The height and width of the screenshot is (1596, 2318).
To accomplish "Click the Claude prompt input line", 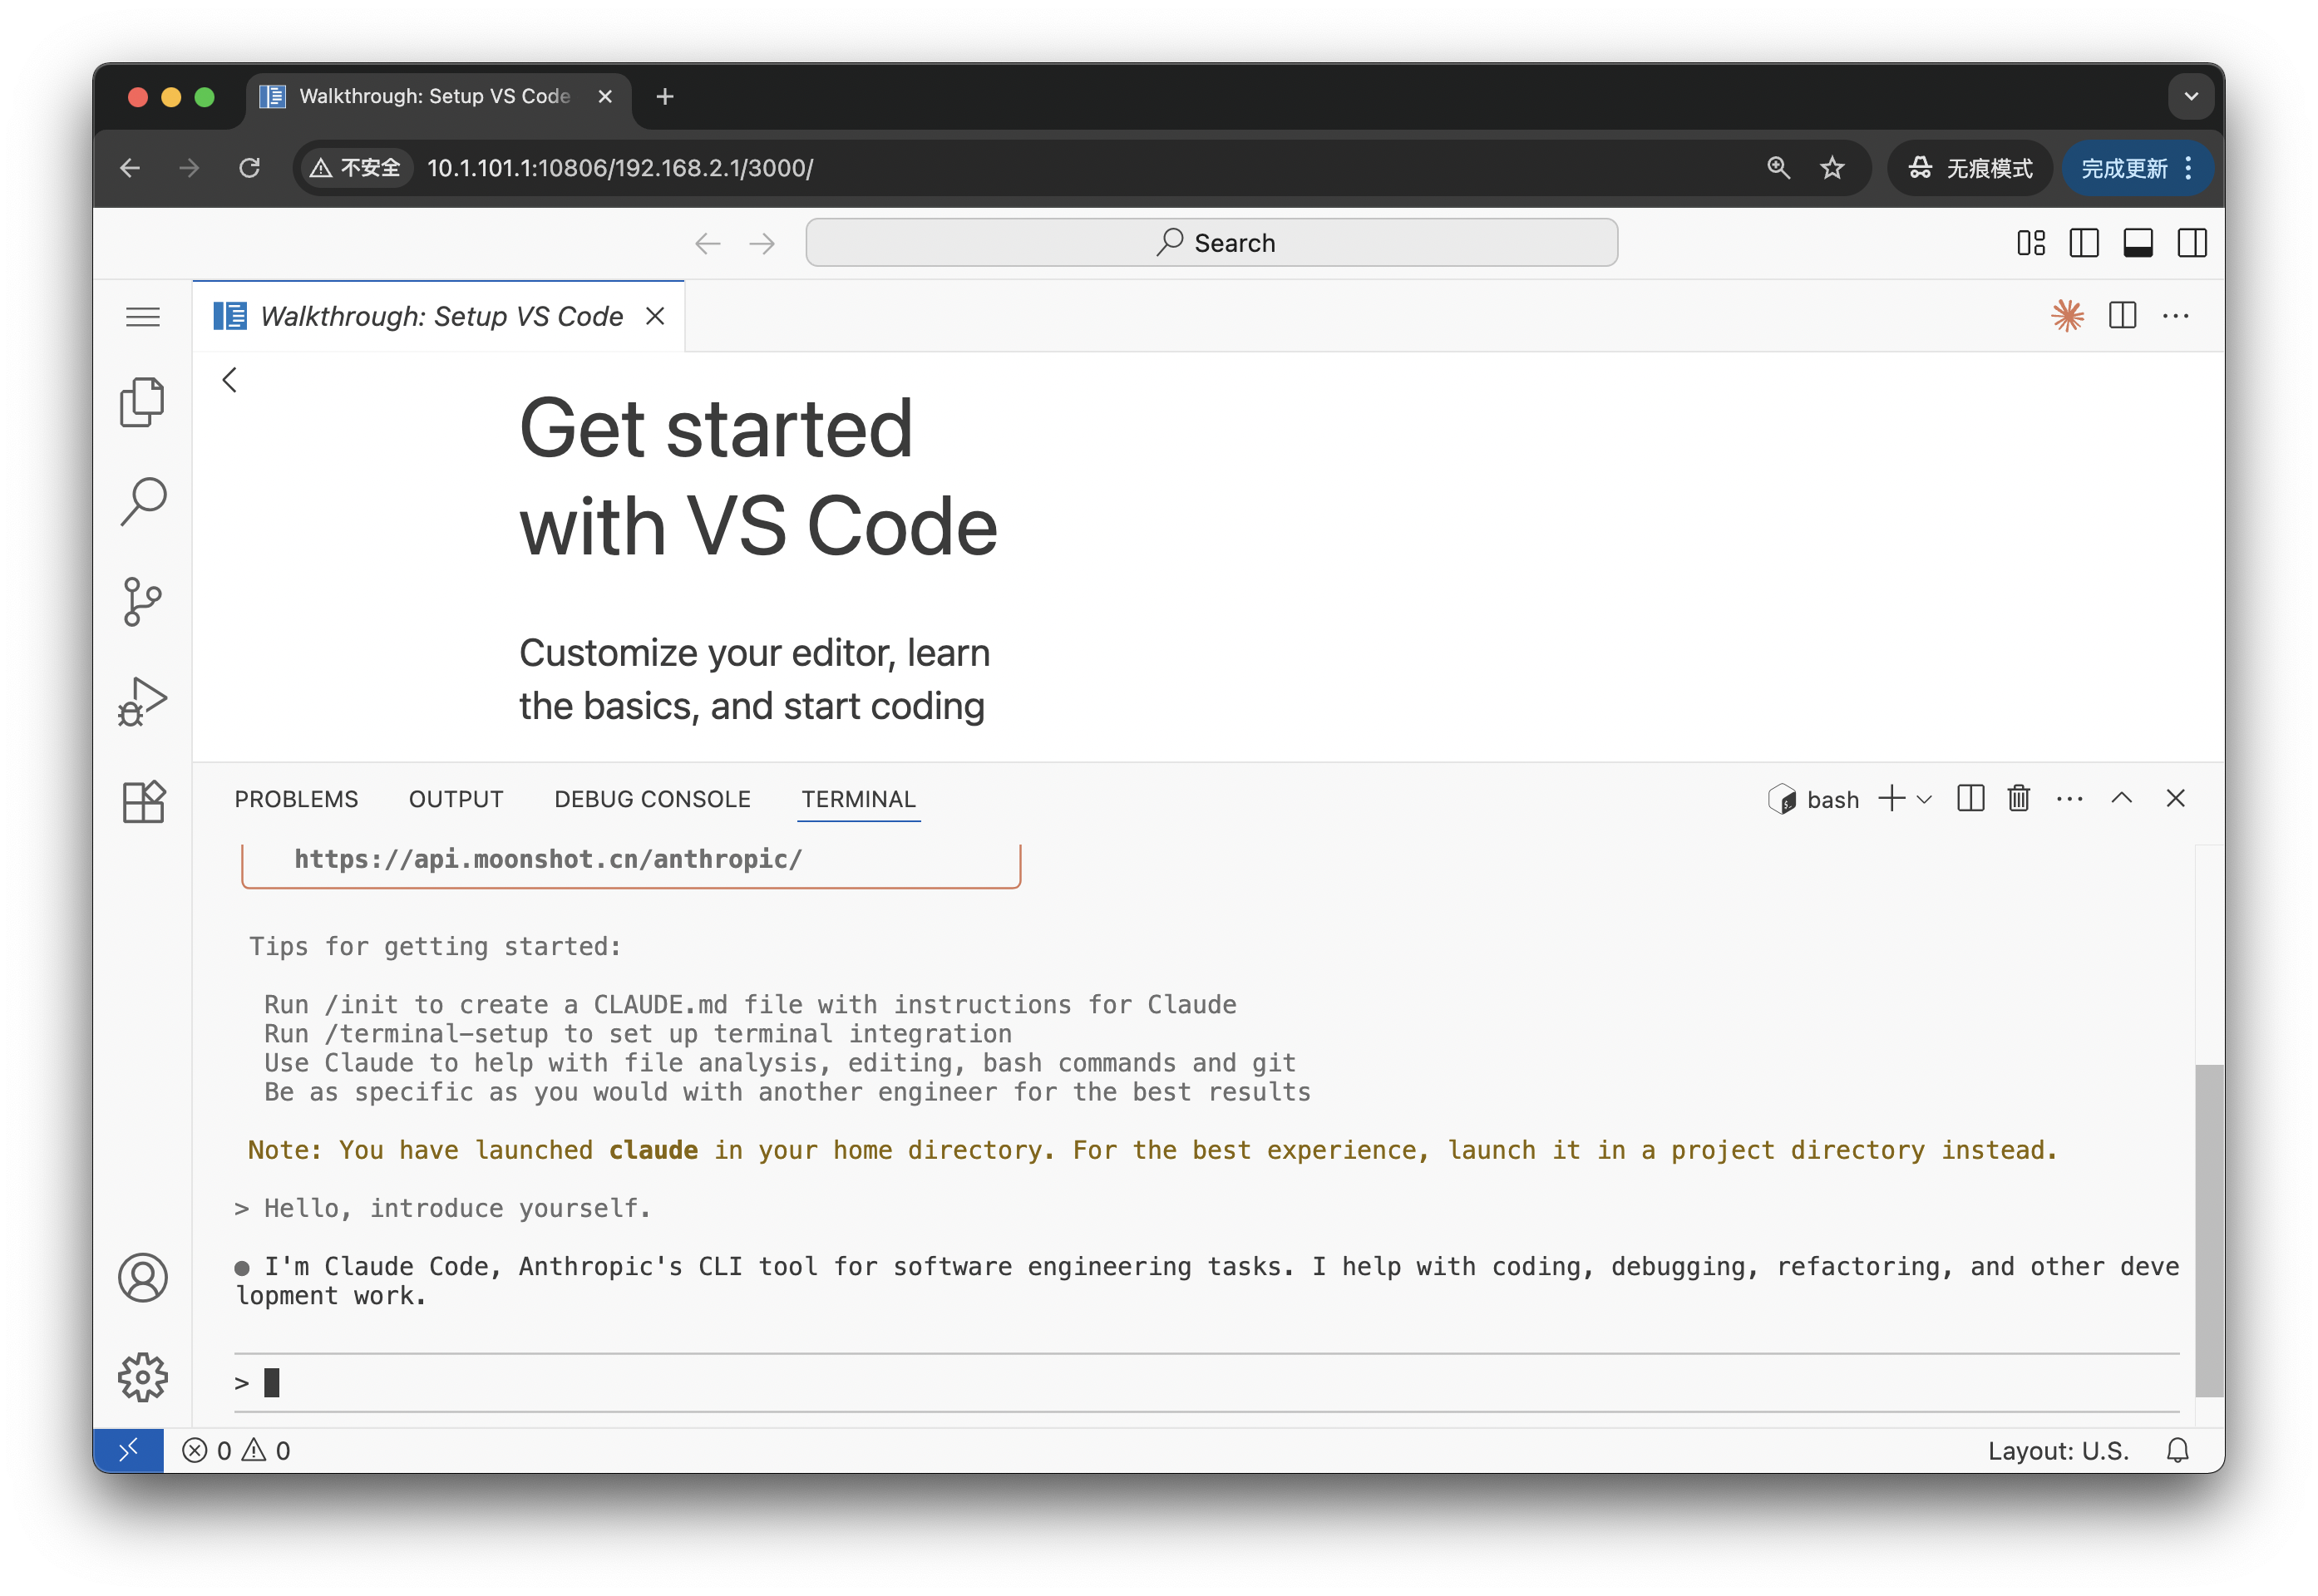I will tap(1206, 1383).
